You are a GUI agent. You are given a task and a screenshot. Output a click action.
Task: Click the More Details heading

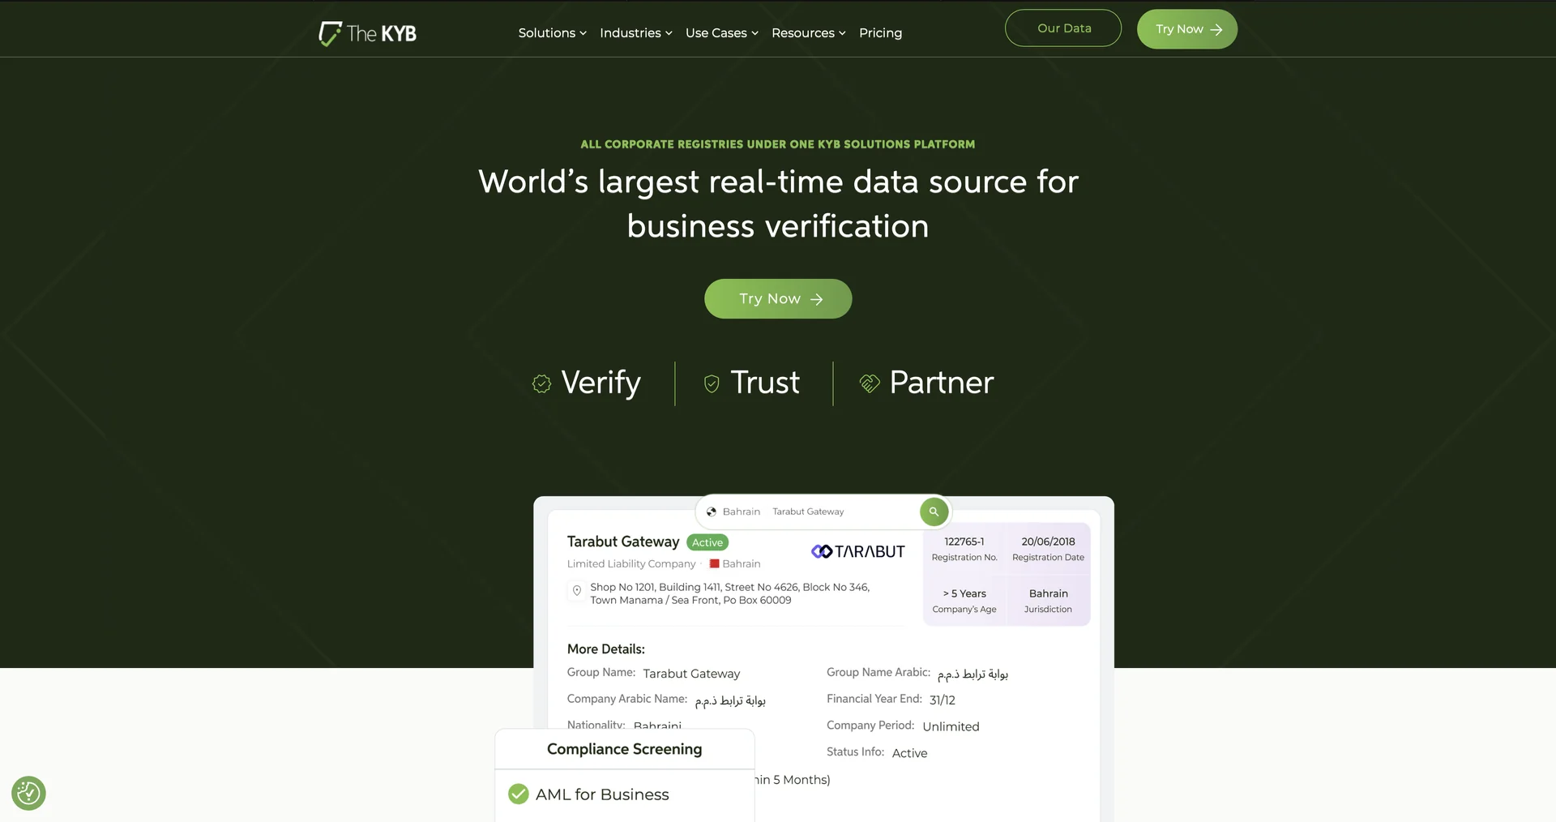coord(606,649)
